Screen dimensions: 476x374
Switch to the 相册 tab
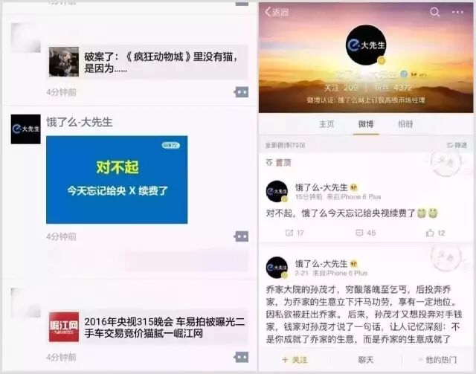pos(405,124)
